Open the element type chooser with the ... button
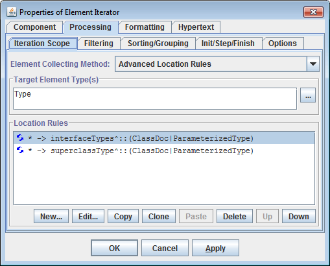The height and width of the screenshot is (266, 330). [x=308, y=95]
